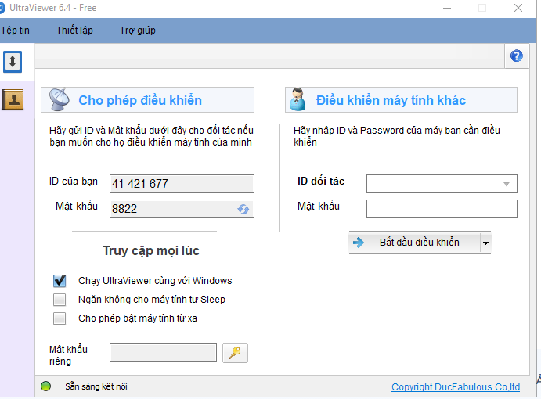Open the Bắt đầu điều khiển options arrow
Viewport: 541px width, 399px height.
click(485, 243)
